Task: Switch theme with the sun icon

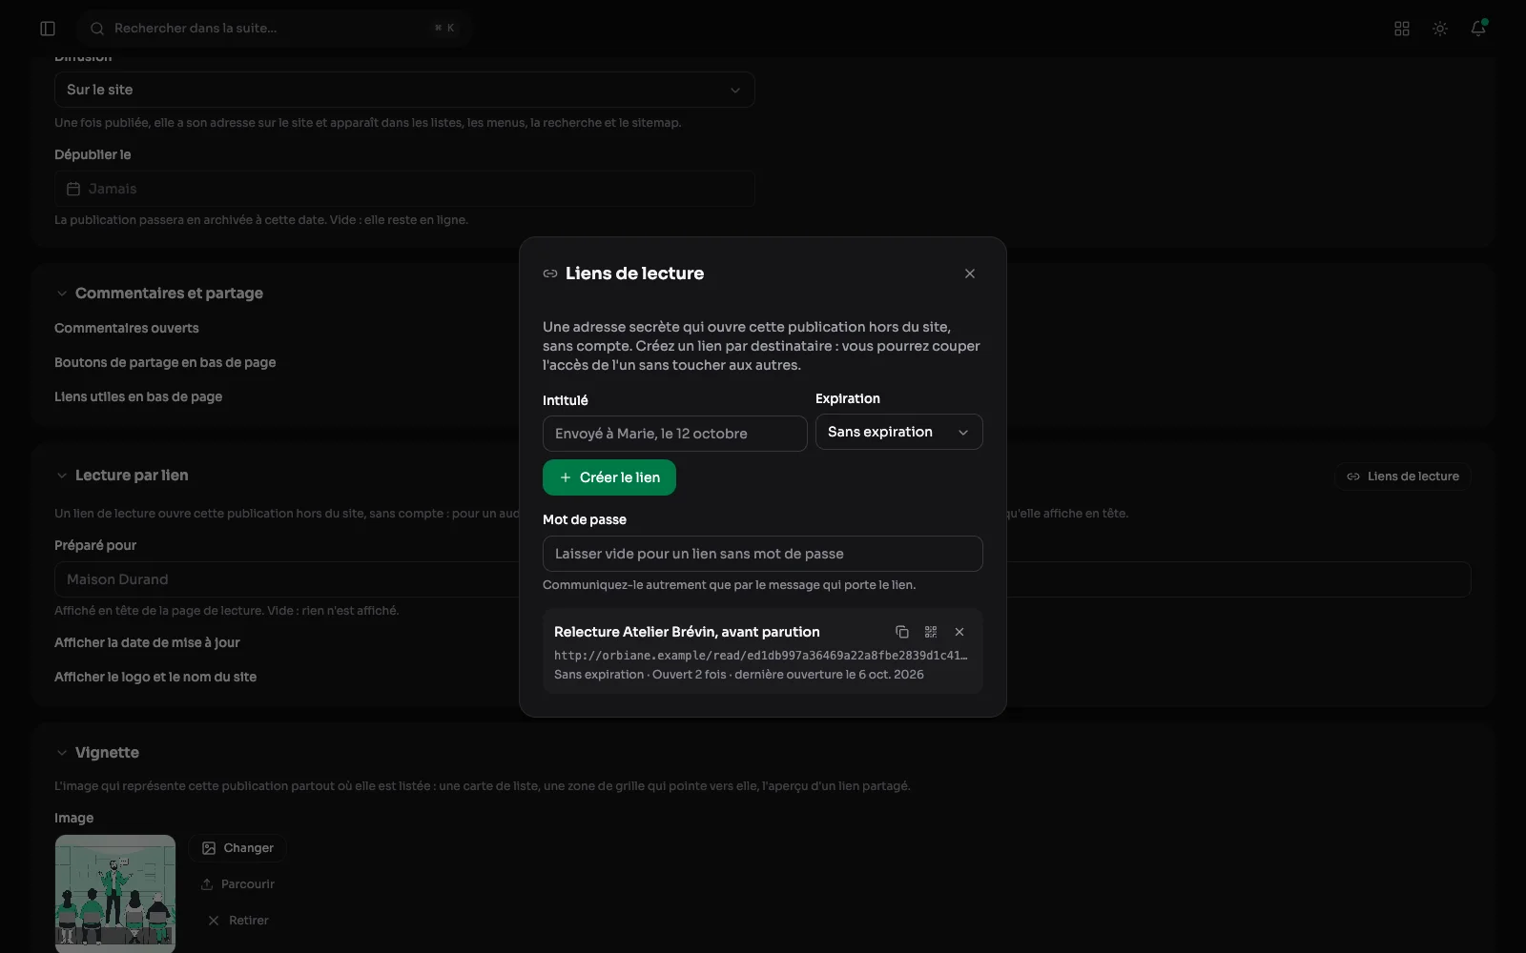Action: (x=1440, y=29)
